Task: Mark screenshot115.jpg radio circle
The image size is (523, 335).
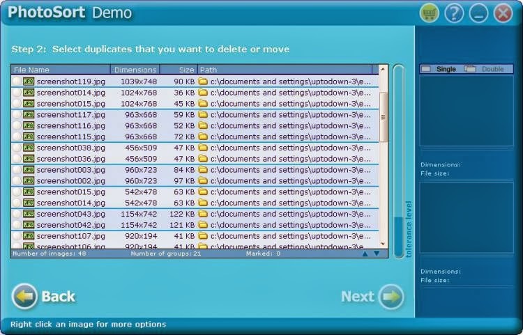Action: [17, 137]
